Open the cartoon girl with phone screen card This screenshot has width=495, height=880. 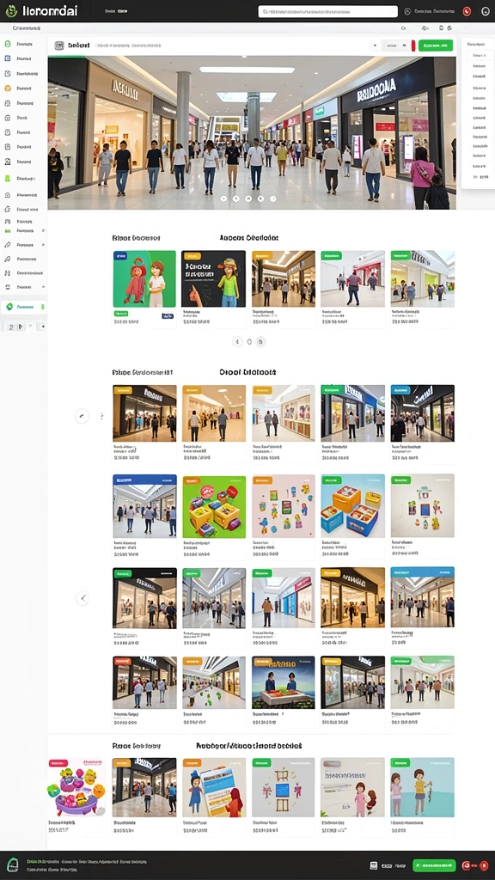214,787
